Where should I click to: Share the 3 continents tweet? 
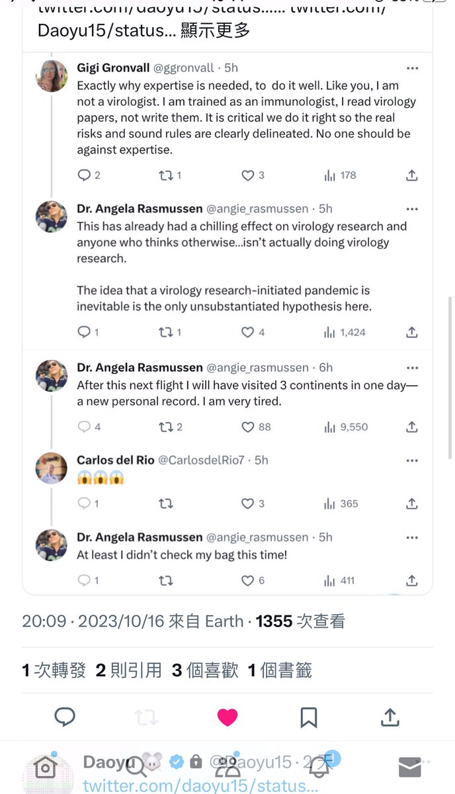(x=411, y=427)
